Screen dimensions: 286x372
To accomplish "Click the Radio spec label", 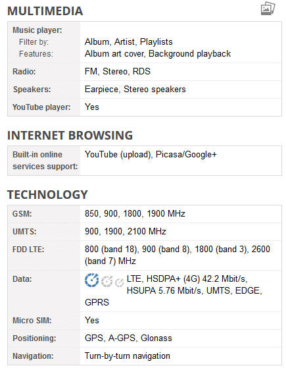I will [24, 71].
